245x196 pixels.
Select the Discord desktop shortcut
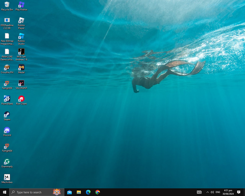(x=7, y=132)
